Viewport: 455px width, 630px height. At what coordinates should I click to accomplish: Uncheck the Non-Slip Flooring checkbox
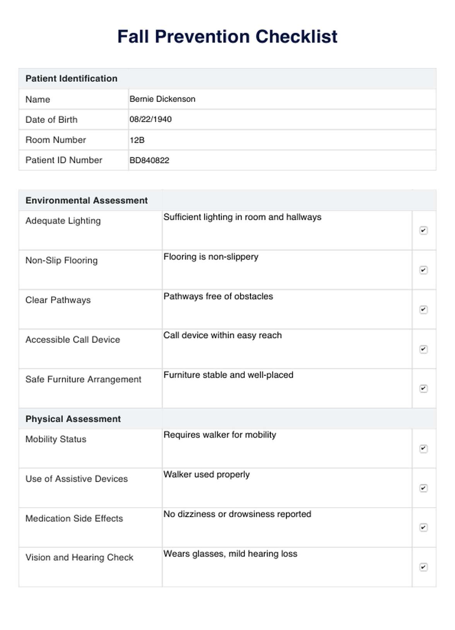pos(423,270)
